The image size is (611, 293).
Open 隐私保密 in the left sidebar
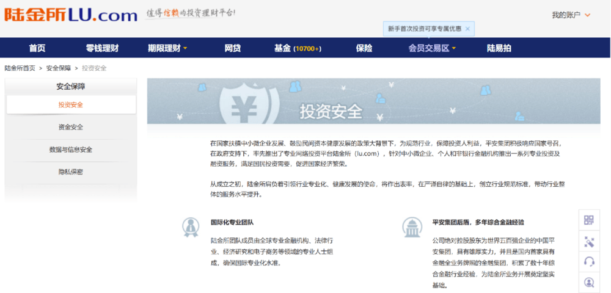coord(71,172)
